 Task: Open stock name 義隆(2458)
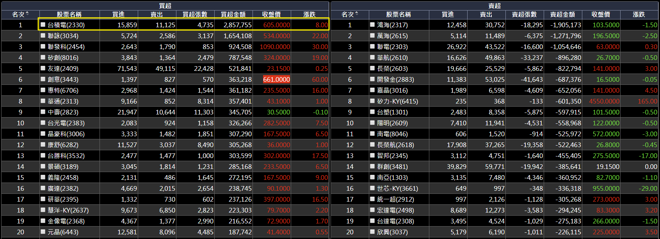tap(63, 177)
